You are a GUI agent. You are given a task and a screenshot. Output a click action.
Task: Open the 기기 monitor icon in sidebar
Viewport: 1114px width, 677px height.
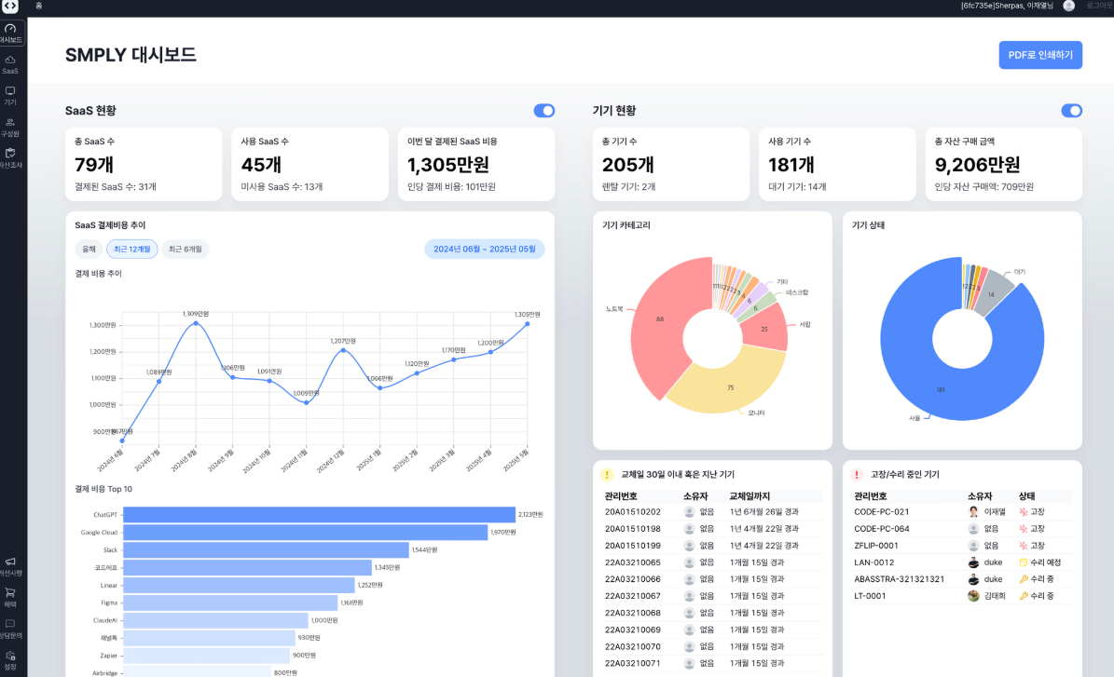point(10,96)
